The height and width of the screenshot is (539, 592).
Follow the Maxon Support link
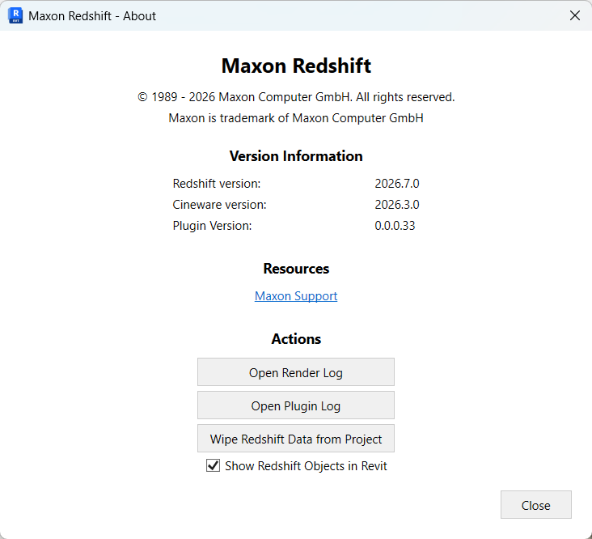(x=296, y=295)
